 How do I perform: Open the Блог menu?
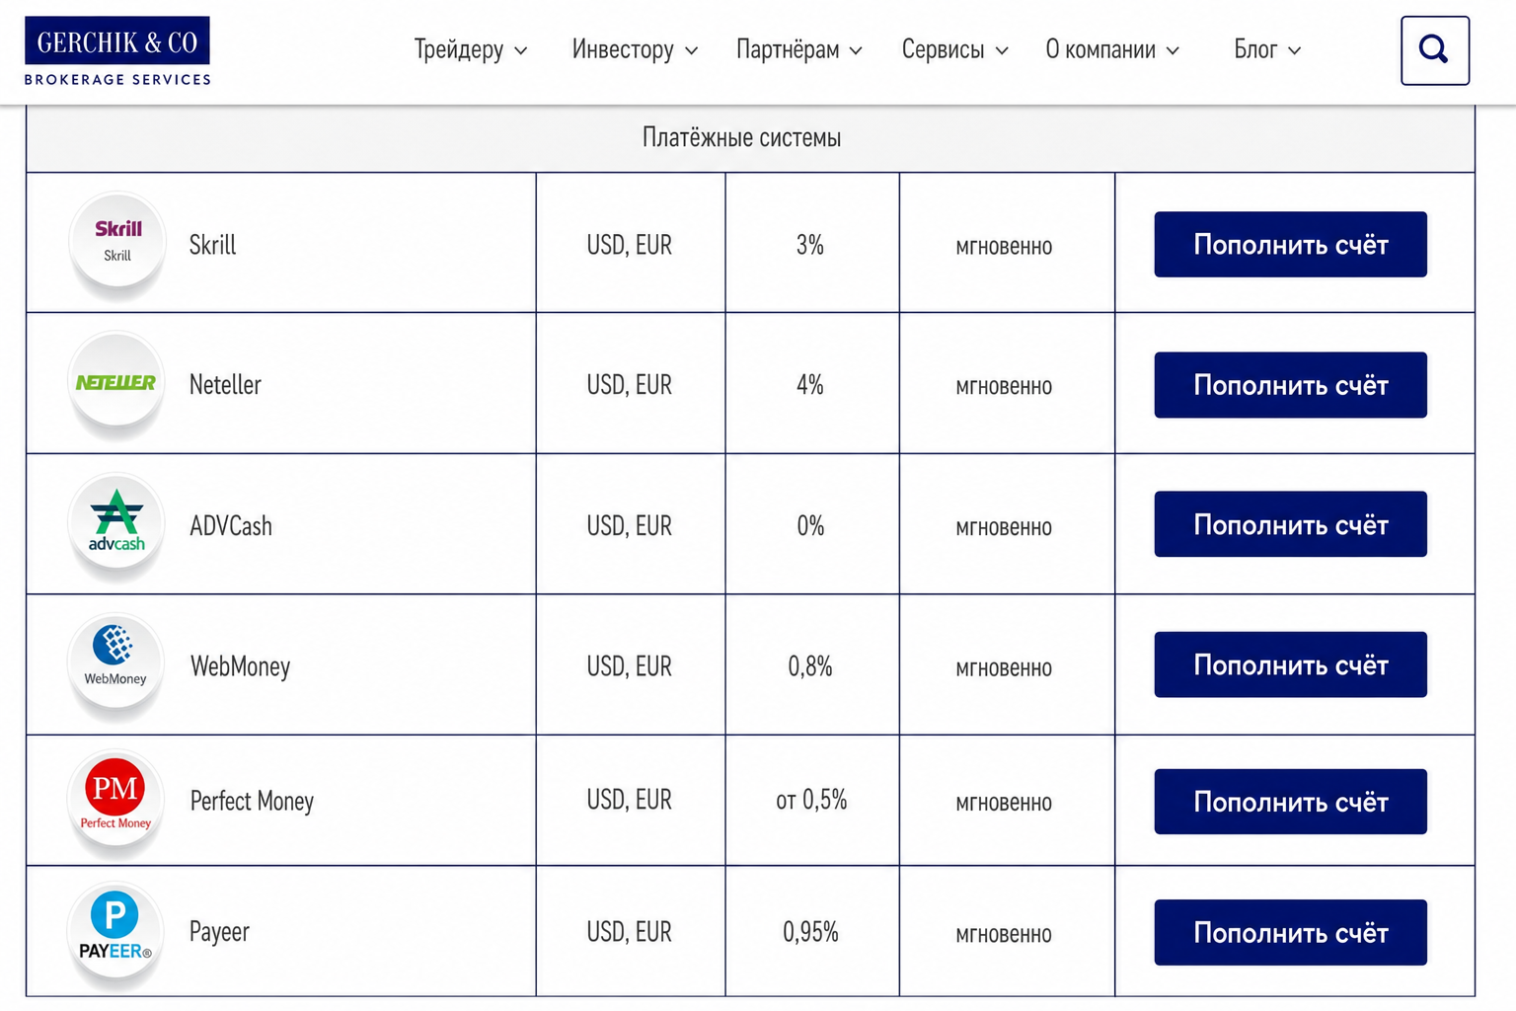(1267, 49)
